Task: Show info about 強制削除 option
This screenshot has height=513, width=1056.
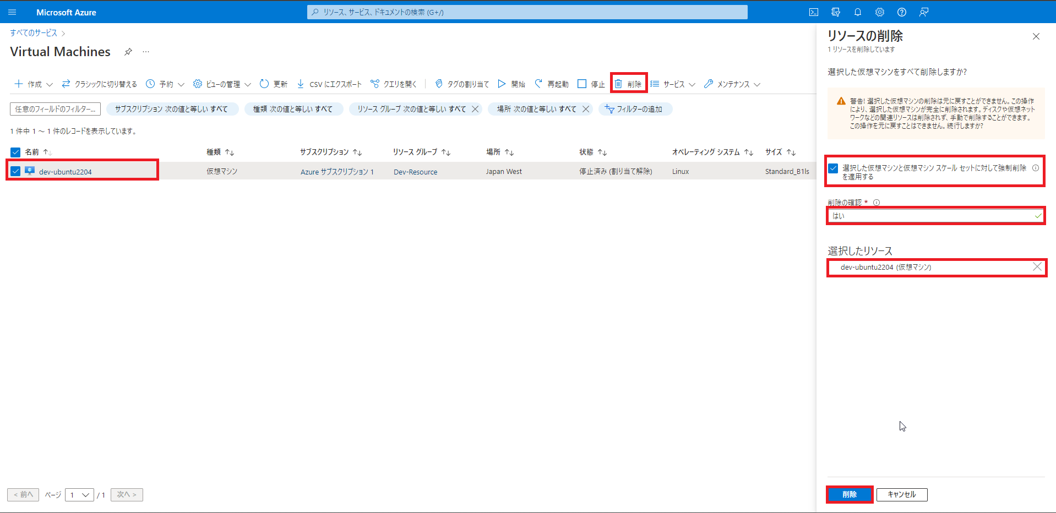Action: tap(1036, 168)
